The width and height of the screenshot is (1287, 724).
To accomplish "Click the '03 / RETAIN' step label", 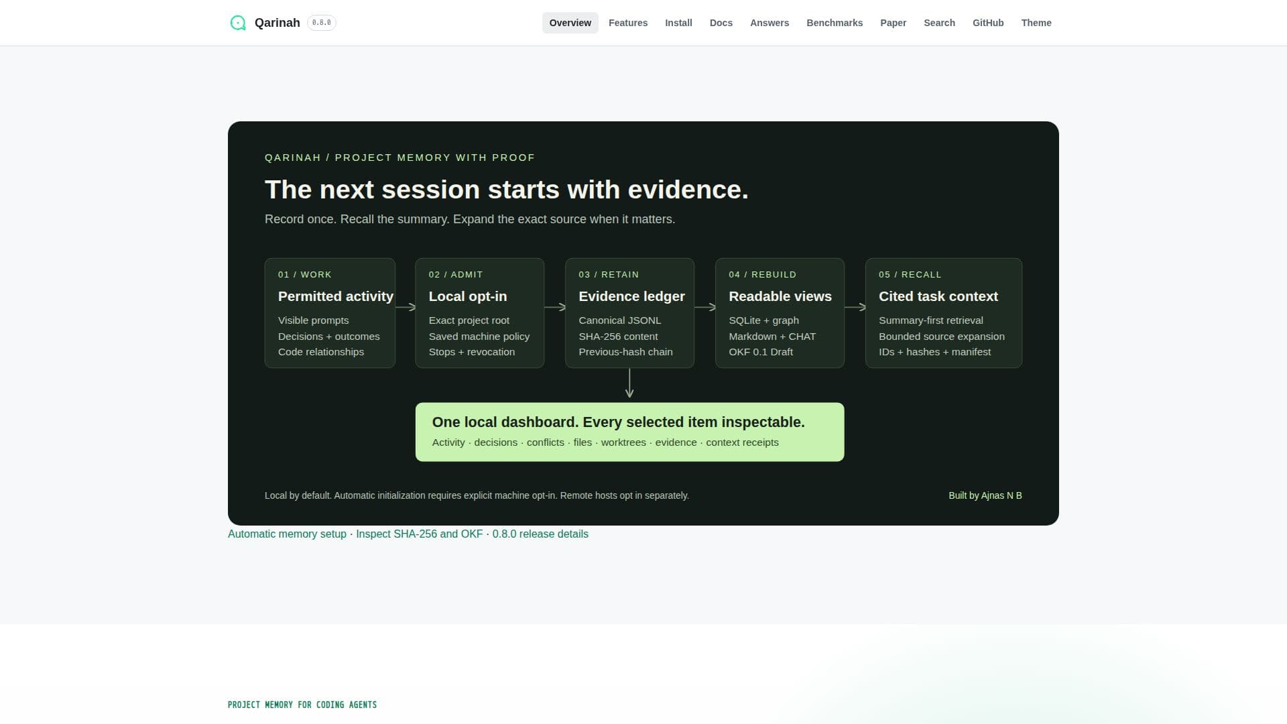I will (609, 275).
